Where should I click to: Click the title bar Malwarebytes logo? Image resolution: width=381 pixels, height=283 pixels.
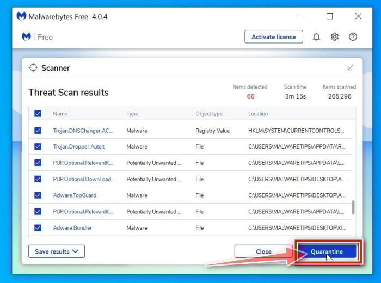[x=21, y=16]
